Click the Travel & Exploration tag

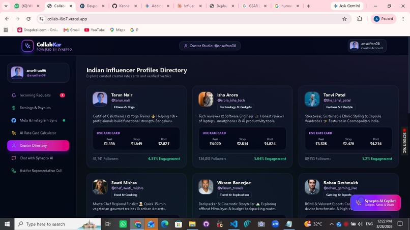[235, 195]
